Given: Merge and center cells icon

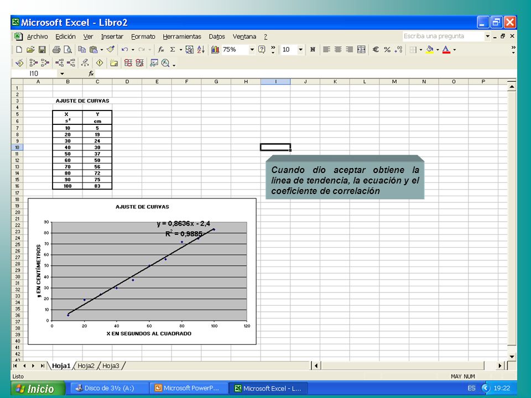Looking at the screenshot, I should (361, 50).
